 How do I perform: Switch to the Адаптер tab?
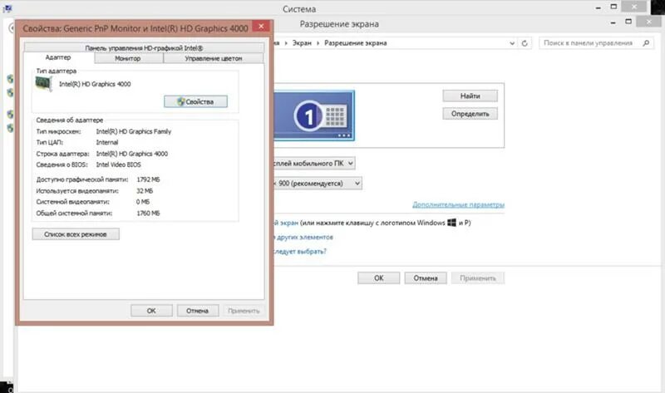click(x=58, y=57)
